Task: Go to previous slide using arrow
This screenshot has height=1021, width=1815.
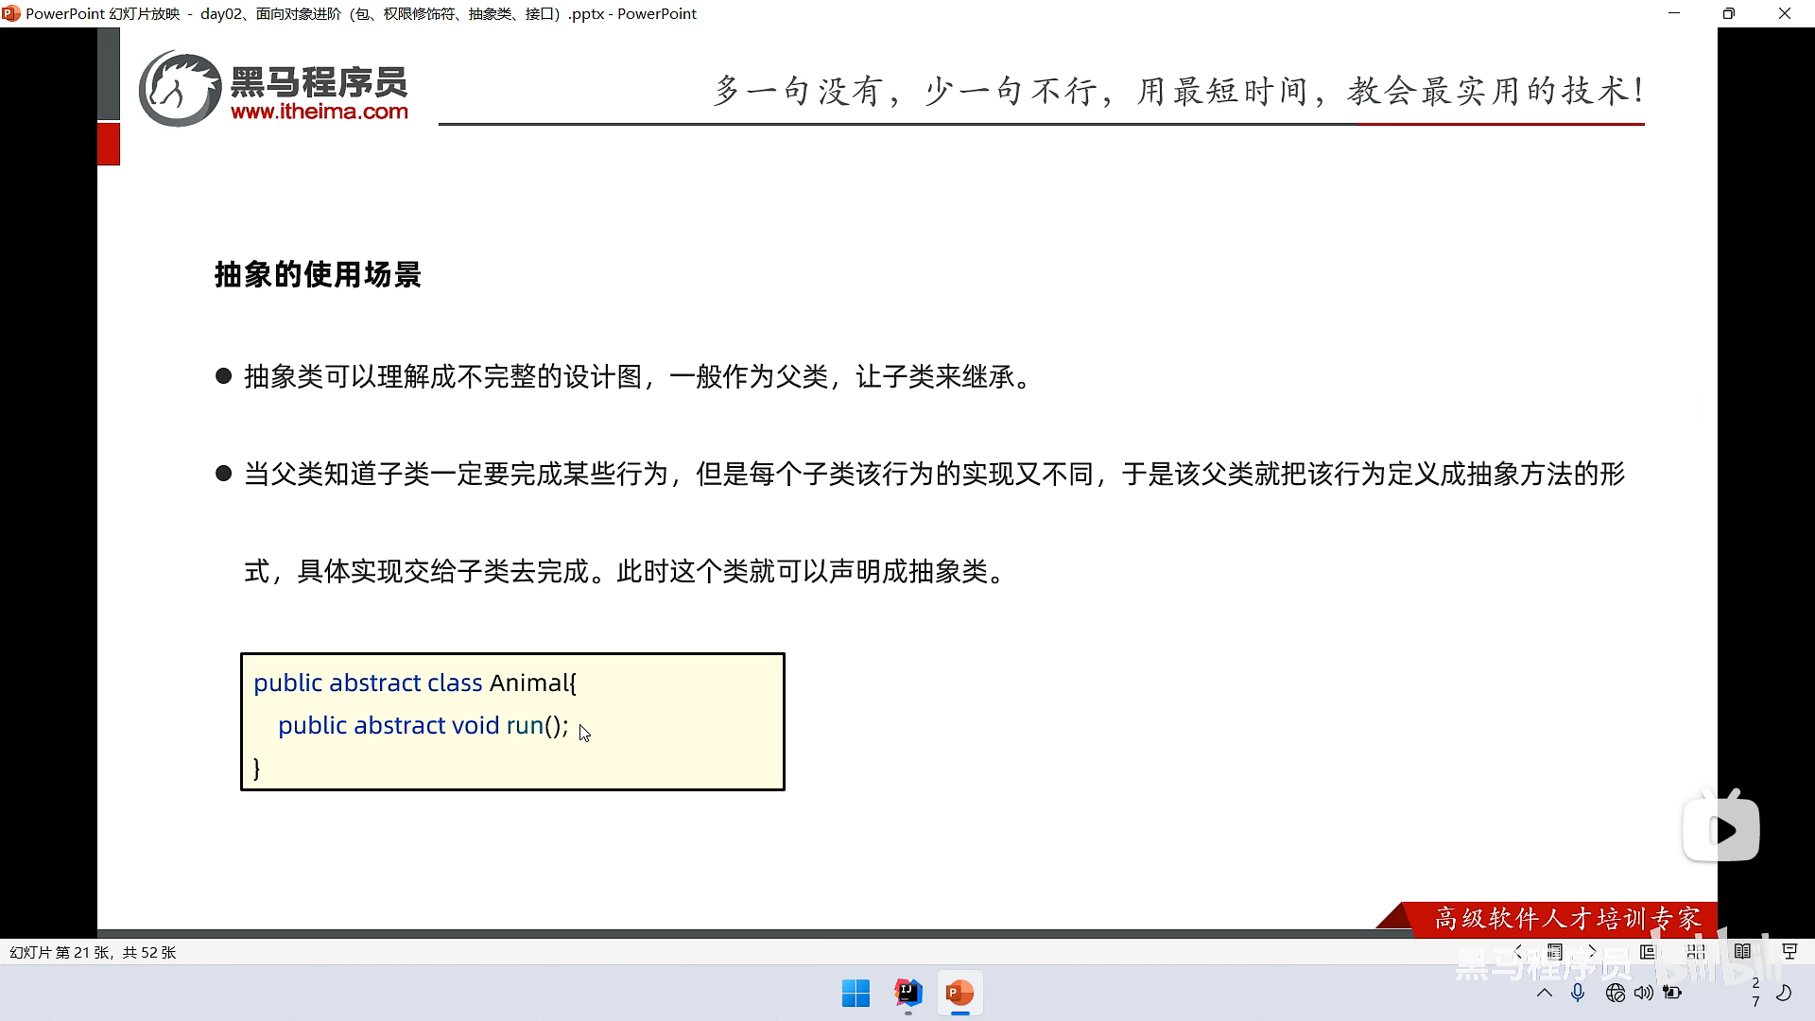Action: pos(1519,952)
